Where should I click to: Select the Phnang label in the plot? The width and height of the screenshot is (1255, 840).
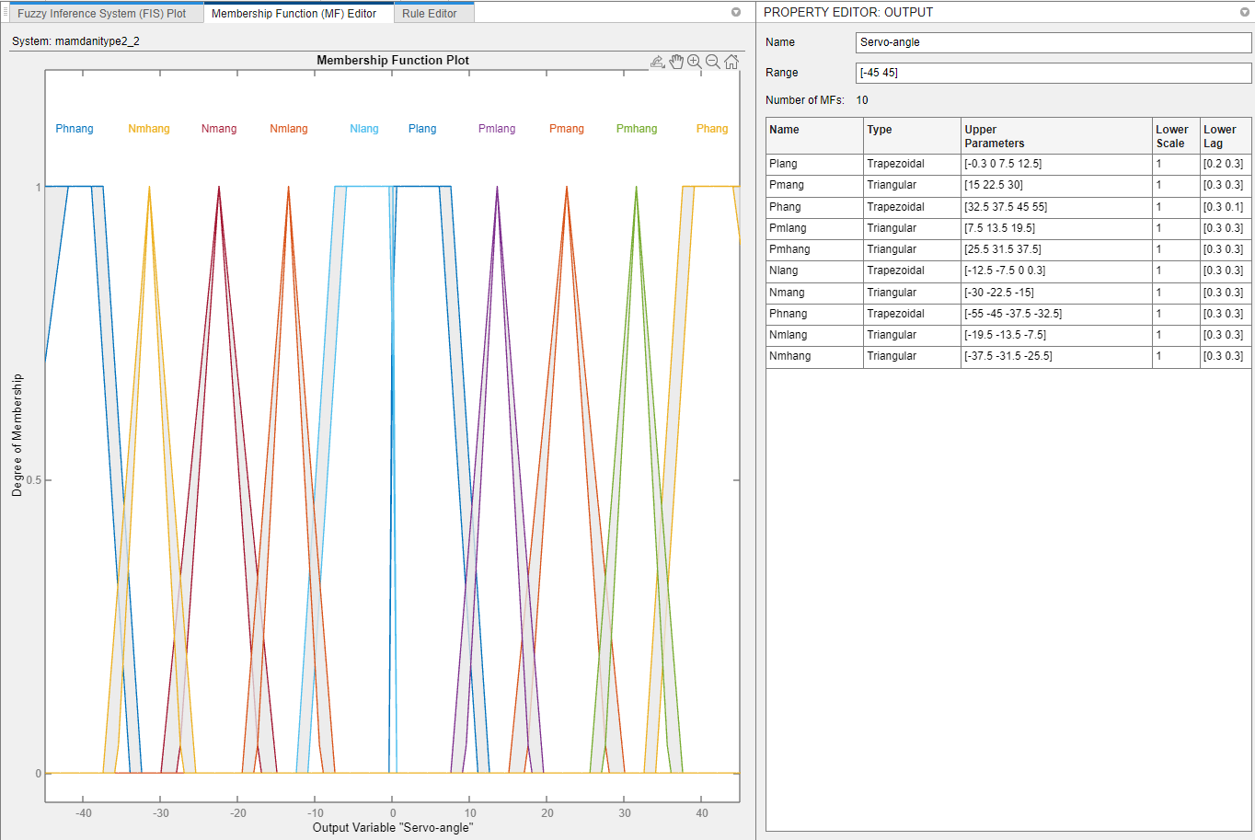click(x=75, y=129)
